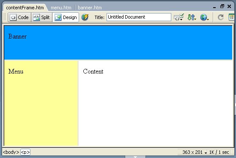The image size is (236, 158).
Task: Click the Live Data lightning globe icon
Action: 85,17
